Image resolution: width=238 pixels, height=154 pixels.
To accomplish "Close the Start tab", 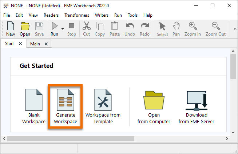I will (x=20, y=44).
